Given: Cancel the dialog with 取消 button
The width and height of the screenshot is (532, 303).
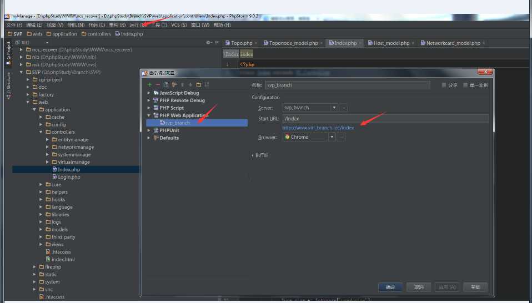Looking at the screenshot, I should point(419,287).
